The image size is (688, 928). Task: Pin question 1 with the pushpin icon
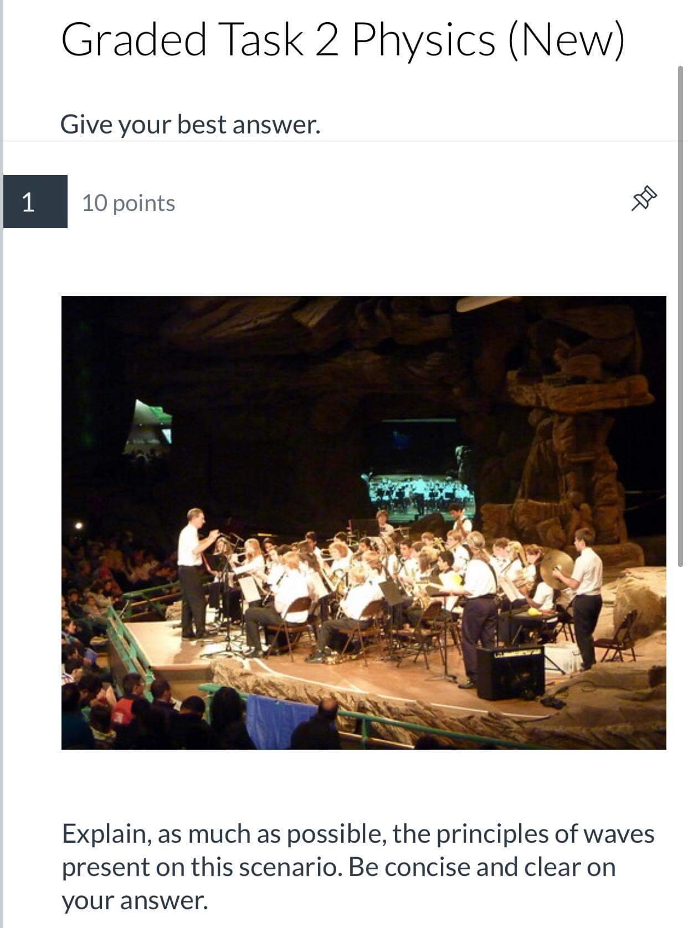[644, 199]
